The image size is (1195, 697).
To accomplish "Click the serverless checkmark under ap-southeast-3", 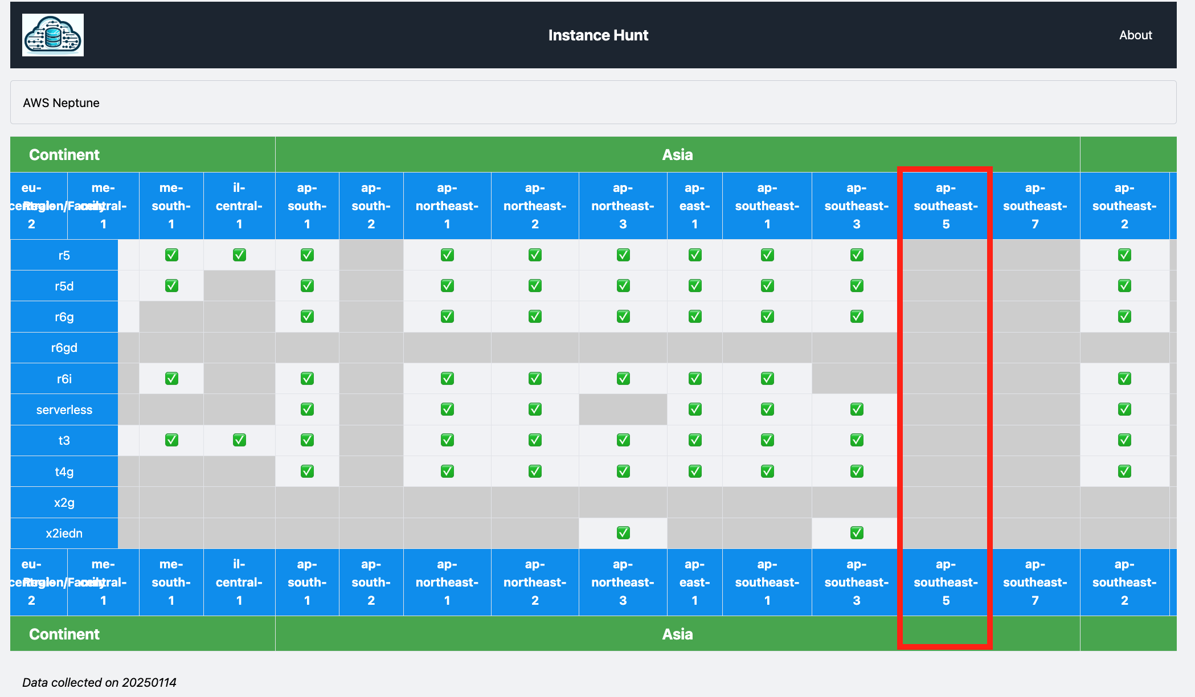I will coord(857,409).
